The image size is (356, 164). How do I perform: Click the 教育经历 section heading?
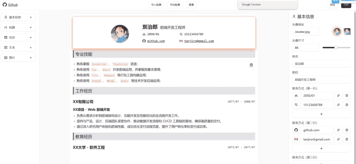click(x=164, y=137)
